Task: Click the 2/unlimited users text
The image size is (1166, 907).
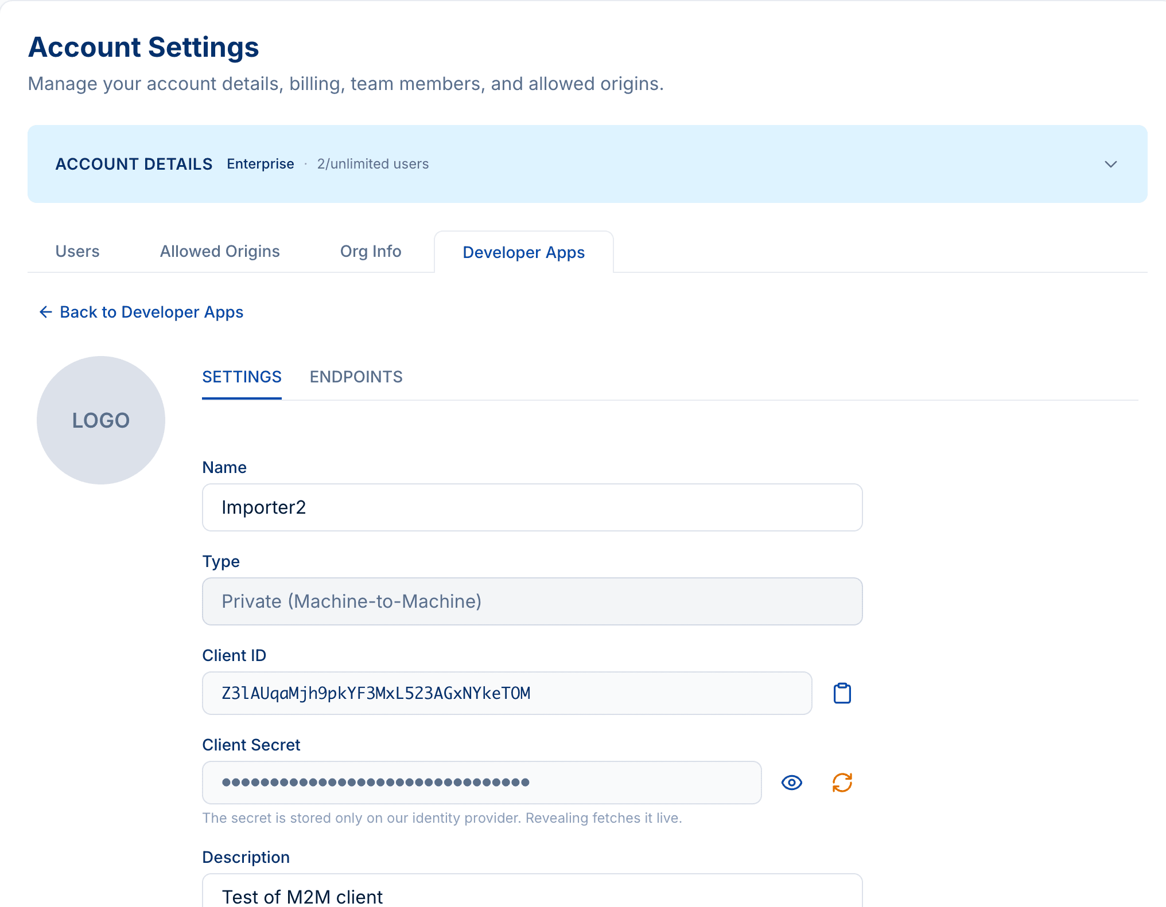Action: pyautogui.click(x=373, y=164)
